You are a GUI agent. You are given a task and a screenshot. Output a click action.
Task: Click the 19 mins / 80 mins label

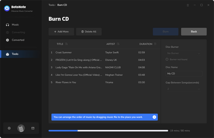(180, 131)
